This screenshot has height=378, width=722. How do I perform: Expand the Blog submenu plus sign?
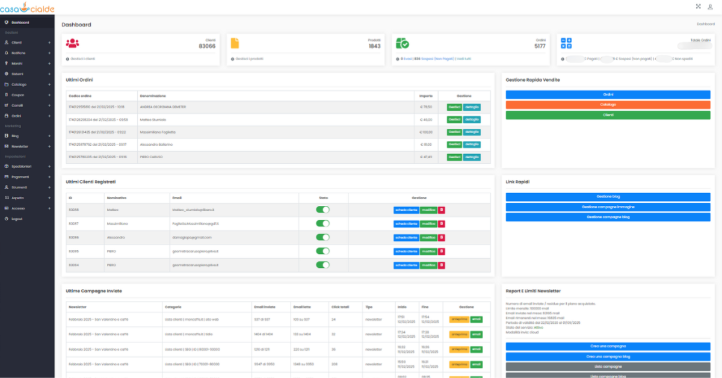click(x=49, y=136)
